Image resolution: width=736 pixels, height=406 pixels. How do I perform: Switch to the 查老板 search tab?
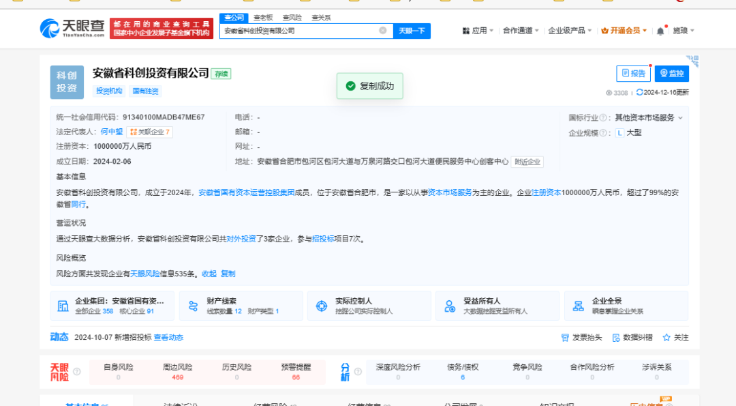pyautogui.click(x=263, y=18)
